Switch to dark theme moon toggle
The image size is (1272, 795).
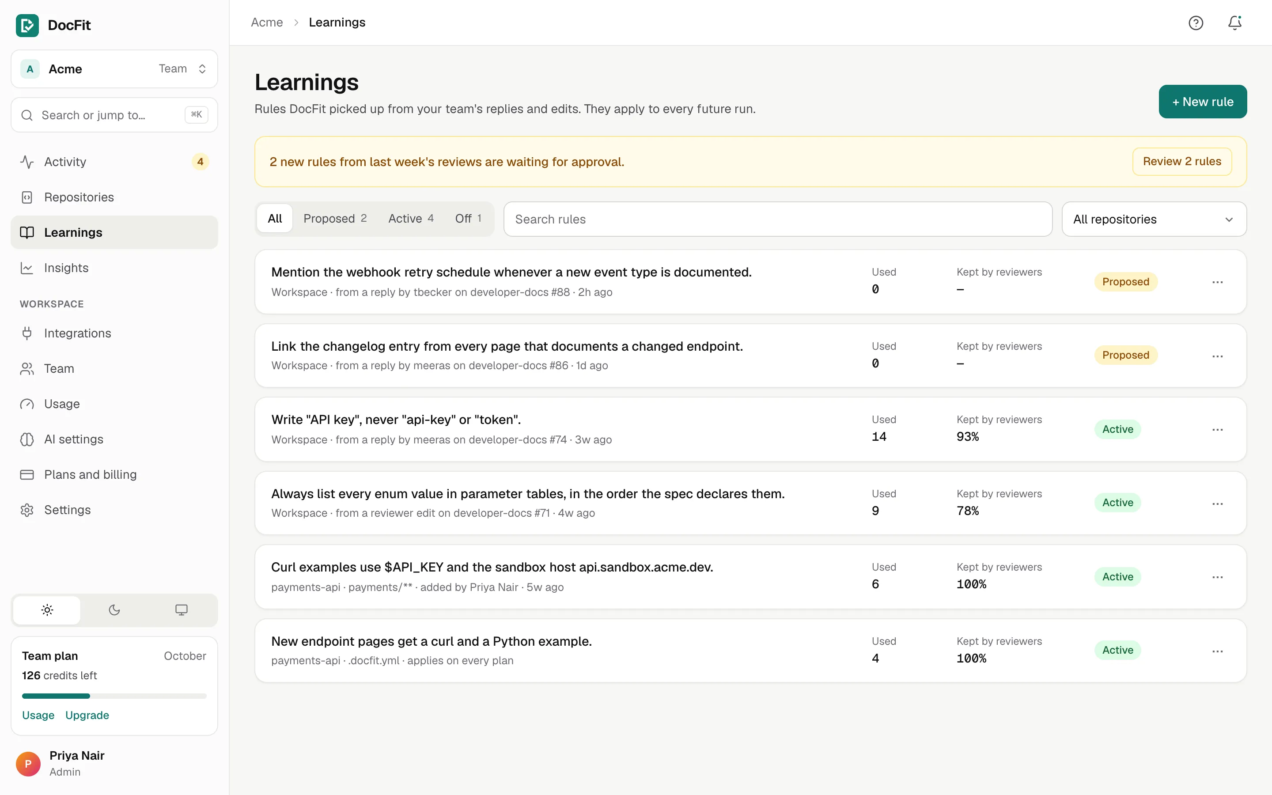point(114,610)
